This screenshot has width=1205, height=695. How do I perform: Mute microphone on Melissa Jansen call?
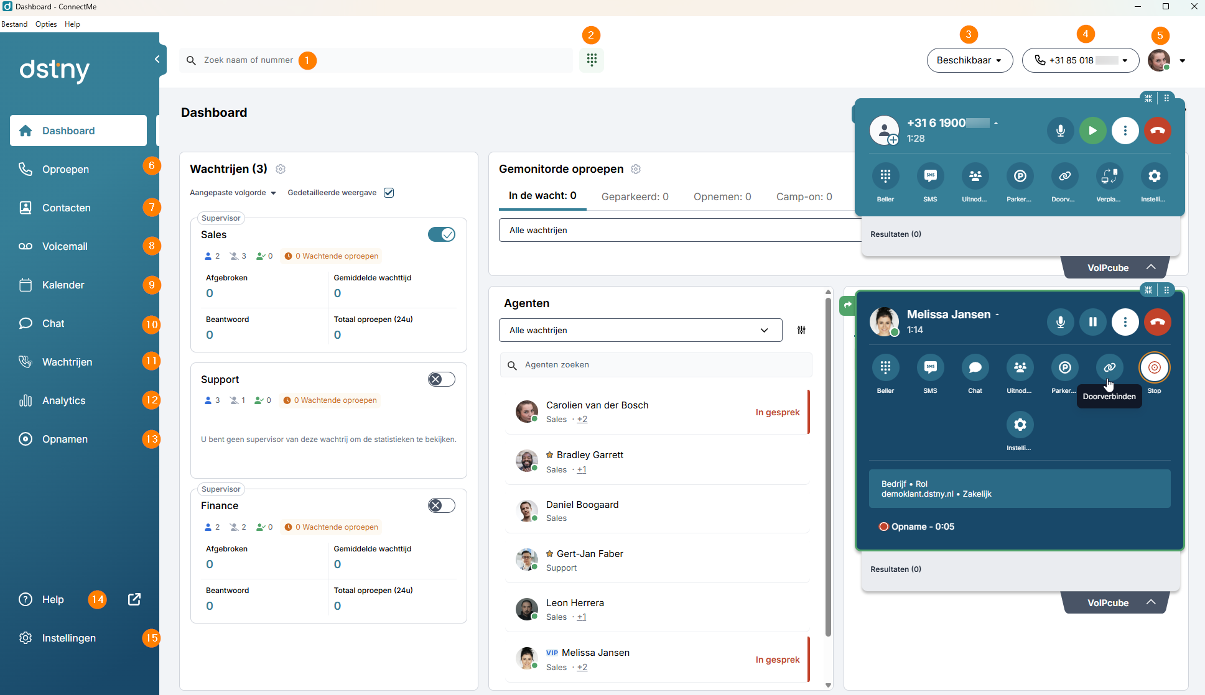click(x=1061, y=322)
